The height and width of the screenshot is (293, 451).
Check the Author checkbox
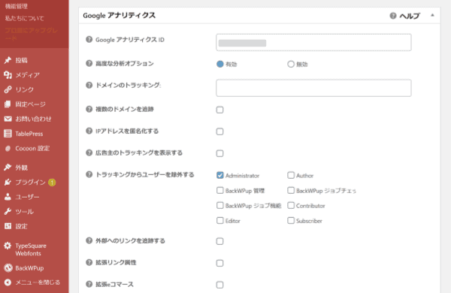pos(291,175)
